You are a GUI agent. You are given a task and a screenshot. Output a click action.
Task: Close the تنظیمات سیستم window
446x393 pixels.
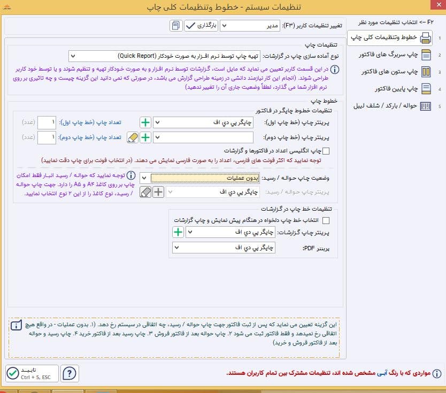(x=439, y=5)
